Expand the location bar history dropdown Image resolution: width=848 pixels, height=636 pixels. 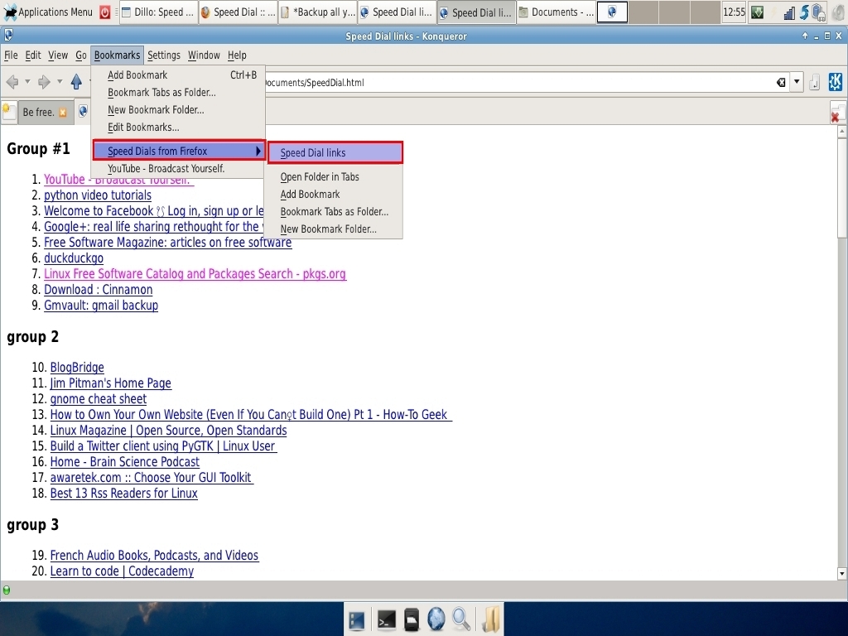[797, 82]
